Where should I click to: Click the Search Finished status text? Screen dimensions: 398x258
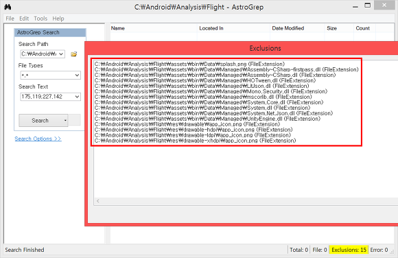pos(25,250)
